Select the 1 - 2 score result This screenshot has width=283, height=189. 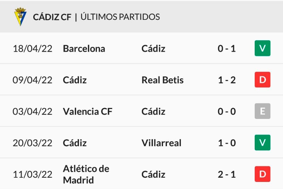tap(227, 80)
